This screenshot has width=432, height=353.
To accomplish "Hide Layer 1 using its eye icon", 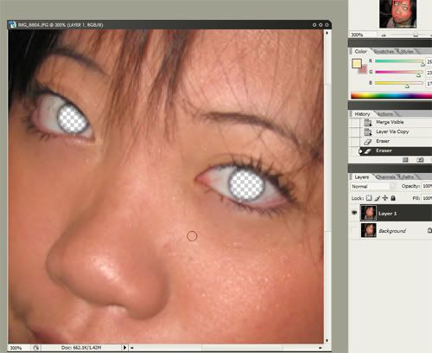I will pos(354,213).
